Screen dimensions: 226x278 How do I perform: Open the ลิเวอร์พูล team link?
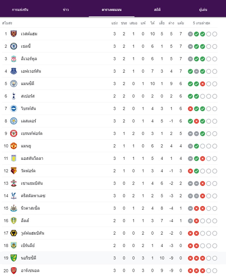[29, 59]
